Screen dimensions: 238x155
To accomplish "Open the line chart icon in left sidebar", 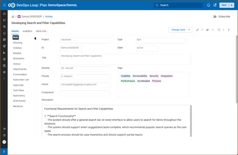I will point(4,20).
